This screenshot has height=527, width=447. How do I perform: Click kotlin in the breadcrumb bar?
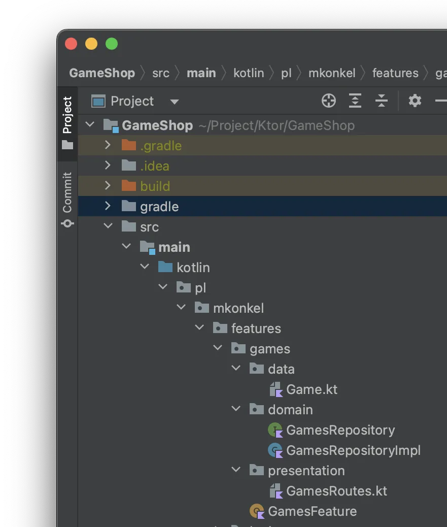pyautogui.click(x=249, y=73)
